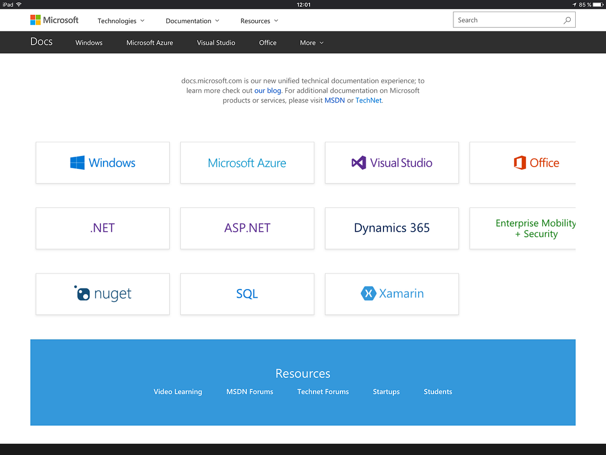Focus the Search input field
This screenshot has width=606, height=455.
pos(514,20)
